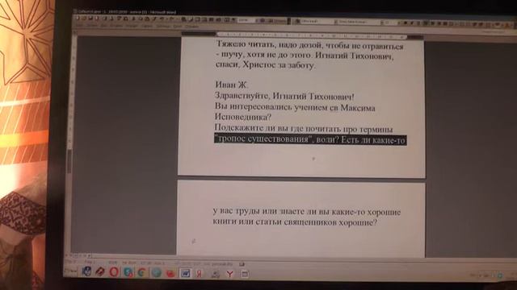Switch to the Microsoft Word taskbar icon
This screenshot has width=517, height=290.
point(185,273)
